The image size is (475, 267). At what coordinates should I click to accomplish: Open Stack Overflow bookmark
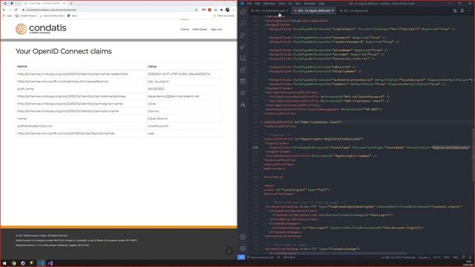pos(52,16)
